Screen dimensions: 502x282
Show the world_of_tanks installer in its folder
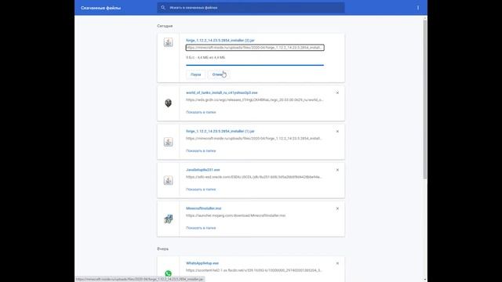(201, 112)
